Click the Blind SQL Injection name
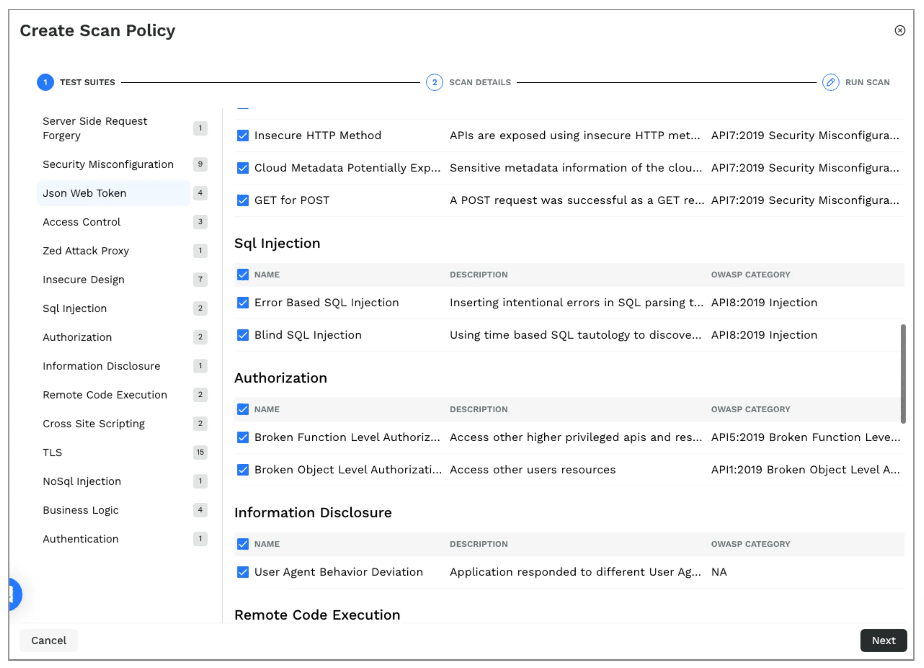The height and width of the screenshot is (668, 924). 308,335
